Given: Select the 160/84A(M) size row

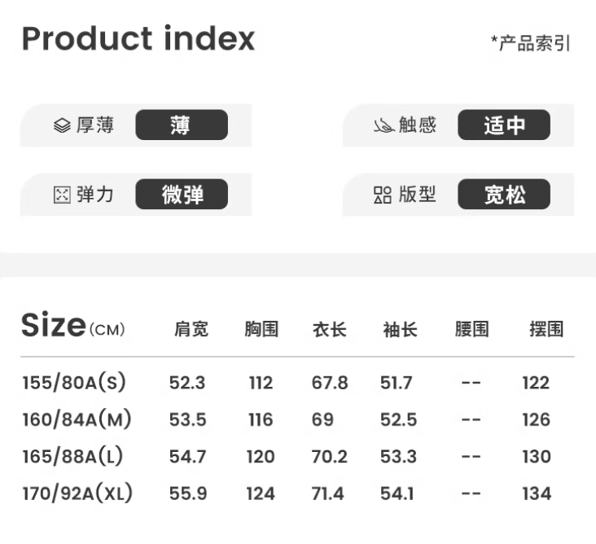Looking at the screenshot, I should tap(77, 419).
